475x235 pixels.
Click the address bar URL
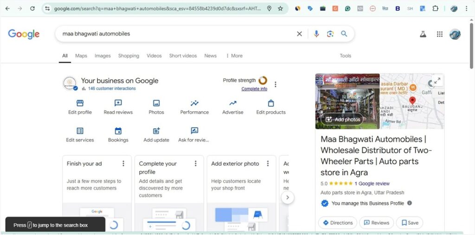[x=158, y=8]
